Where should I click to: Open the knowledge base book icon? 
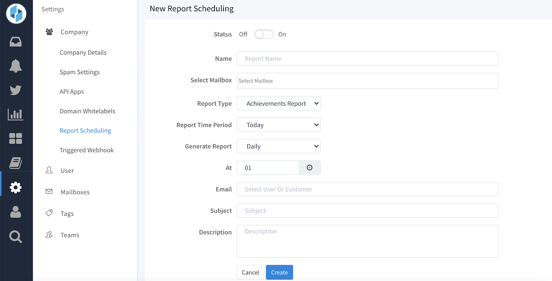(x=16, y=163)
